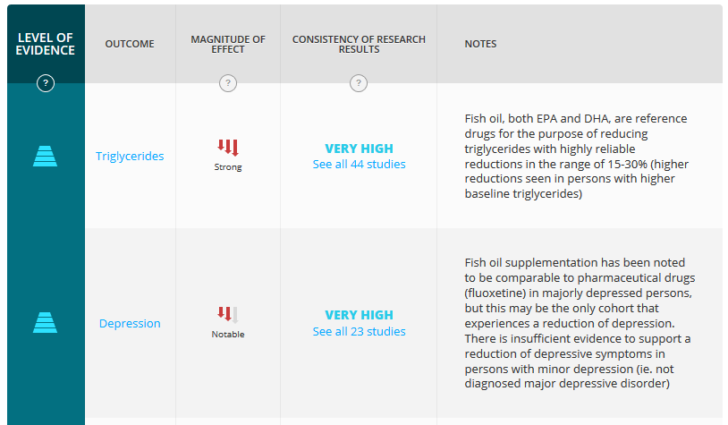The image size is (728, 425).
Task: Click the Triglycerides evidence level pyramid icon
Action: point(45,156)
